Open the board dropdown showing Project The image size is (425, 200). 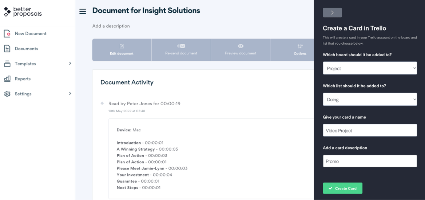[370, 68]
